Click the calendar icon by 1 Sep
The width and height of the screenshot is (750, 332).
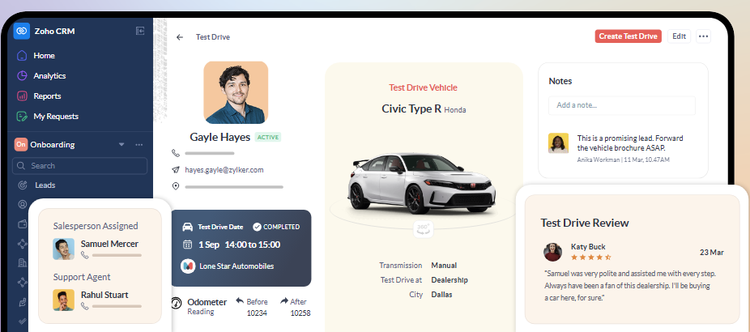point(188,245)
